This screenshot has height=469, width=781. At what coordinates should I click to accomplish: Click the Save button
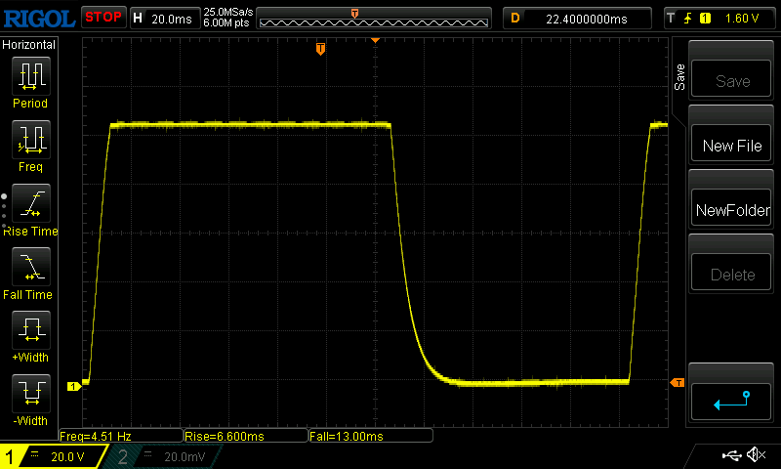[731, 79]
